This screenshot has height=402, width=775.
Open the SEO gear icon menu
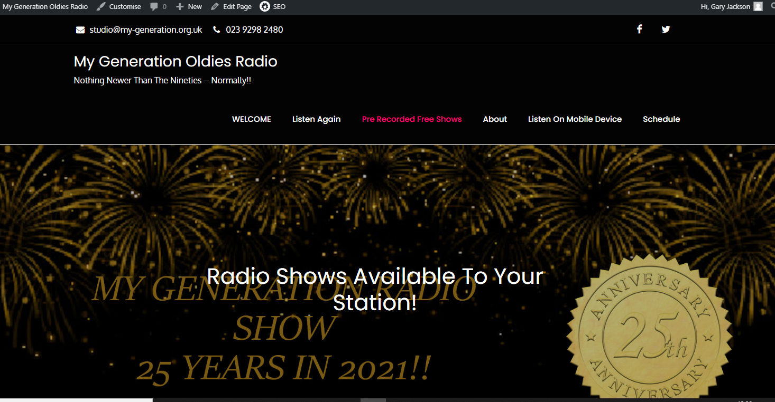pyautogui.click(x=264, y=7)
